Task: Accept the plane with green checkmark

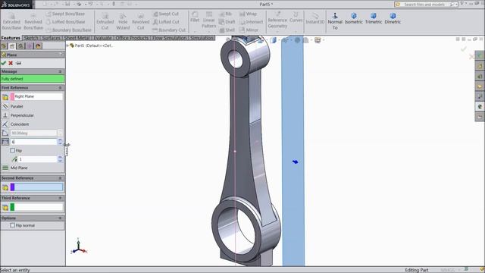Action: pos(3,63)
